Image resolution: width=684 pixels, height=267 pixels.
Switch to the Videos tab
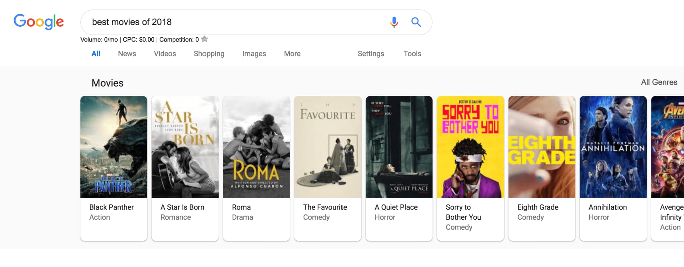point(165,54)
